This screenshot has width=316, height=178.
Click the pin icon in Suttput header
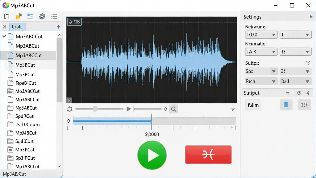coord(288,93)
